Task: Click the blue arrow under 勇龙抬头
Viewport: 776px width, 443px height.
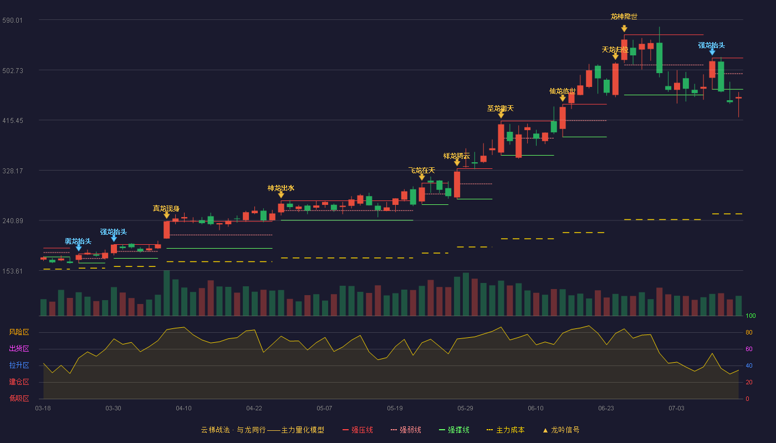Action: pos(79,248)
